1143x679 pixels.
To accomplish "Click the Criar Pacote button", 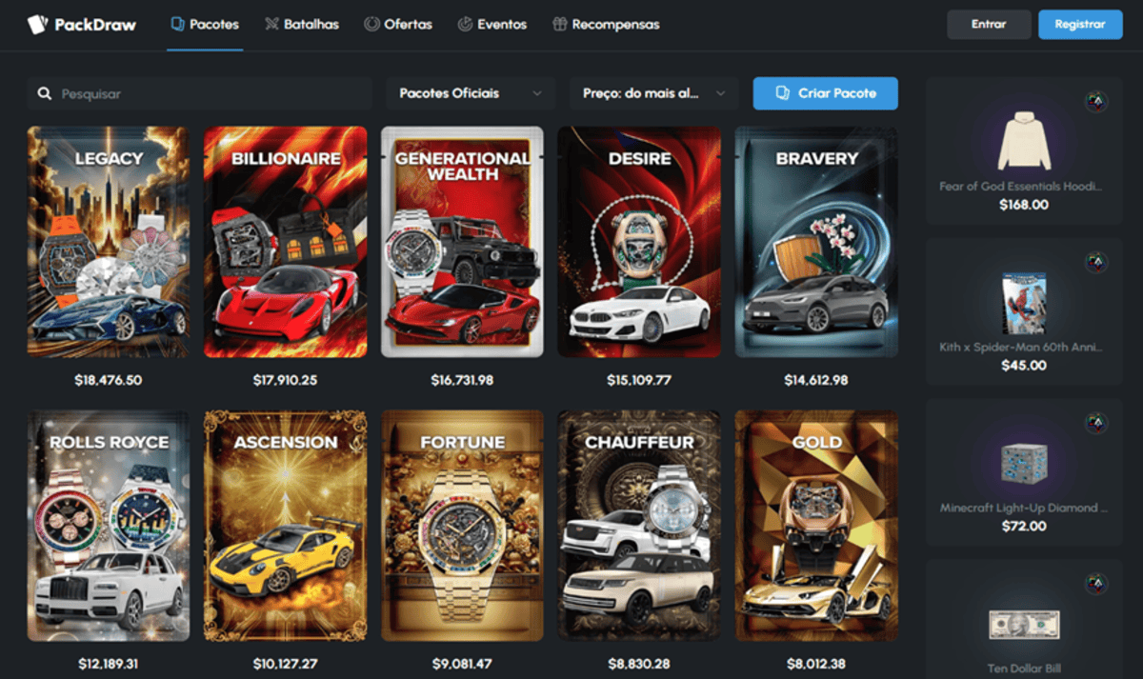I will (x=825, y=93).
